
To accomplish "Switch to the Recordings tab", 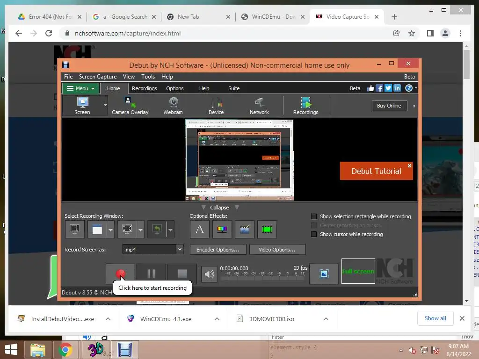I will [x=144, y=88].
